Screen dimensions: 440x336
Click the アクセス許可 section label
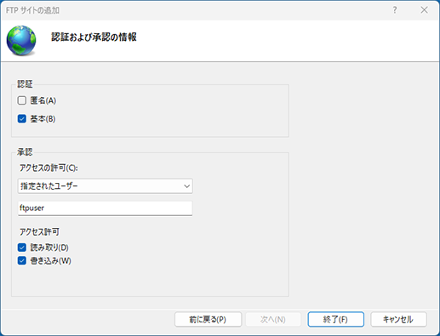[x=39, y=232]
